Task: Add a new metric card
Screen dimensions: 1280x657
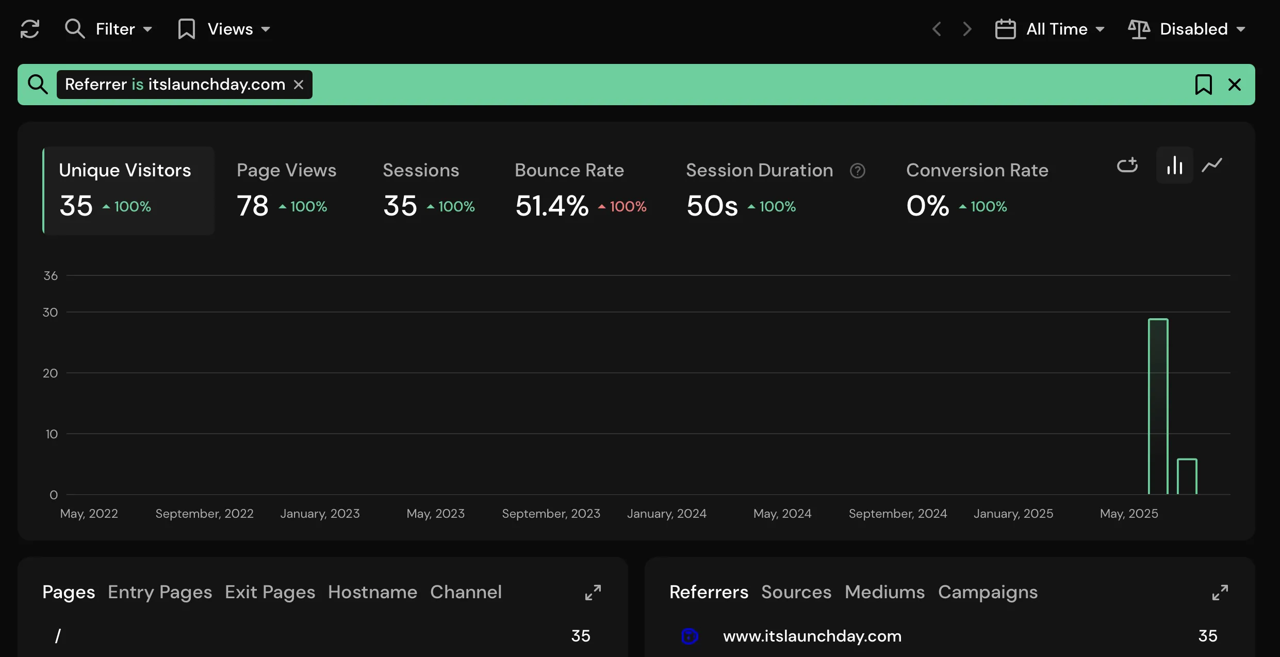Action: [x=1127, y=165]
